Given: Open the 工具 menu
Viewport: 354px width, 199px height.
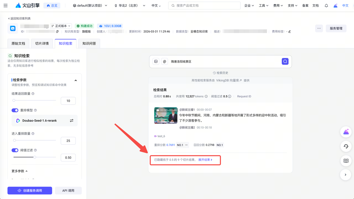Looking at the screenshot, I should [x=264, y=6].
